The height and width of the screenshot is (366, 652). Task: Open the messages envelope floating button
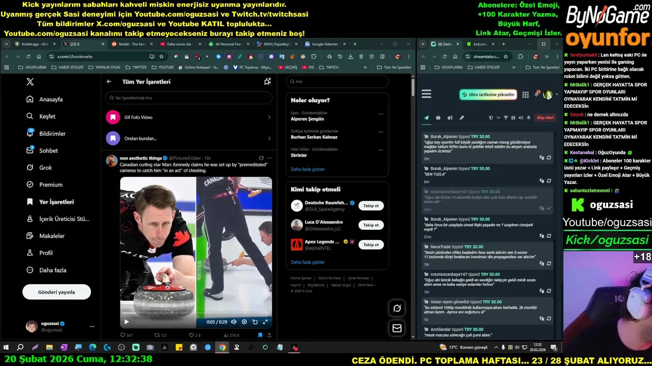397,328
